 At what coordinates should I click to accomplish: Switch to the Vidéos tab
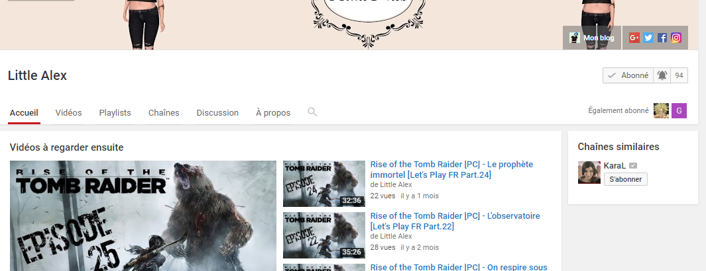68,112
